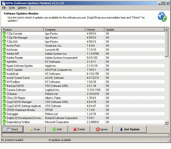This screenshot has height=149, width=171.
Task: Open the Tools menu
Action: point(12,8)
